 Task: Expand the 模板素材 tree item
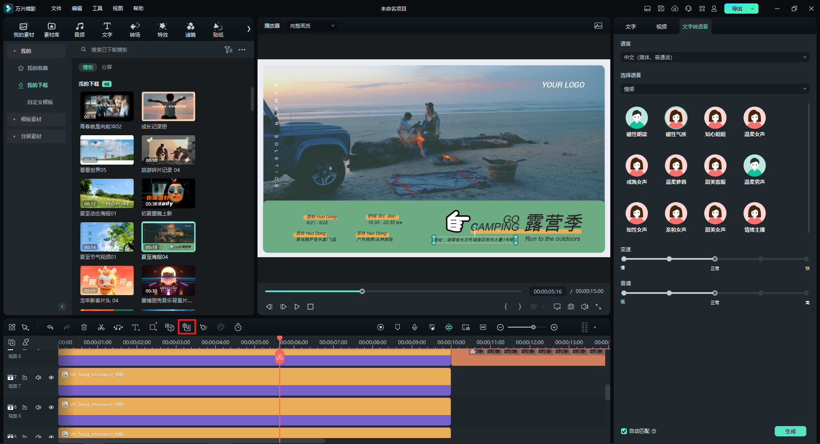(x=31, y=119)
